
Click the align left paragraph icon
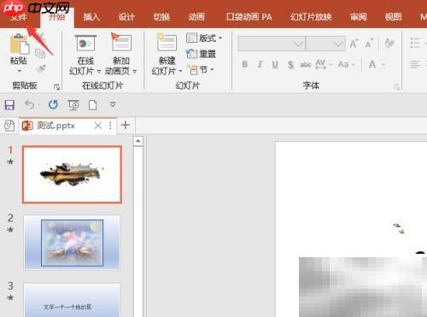(415, 64)
